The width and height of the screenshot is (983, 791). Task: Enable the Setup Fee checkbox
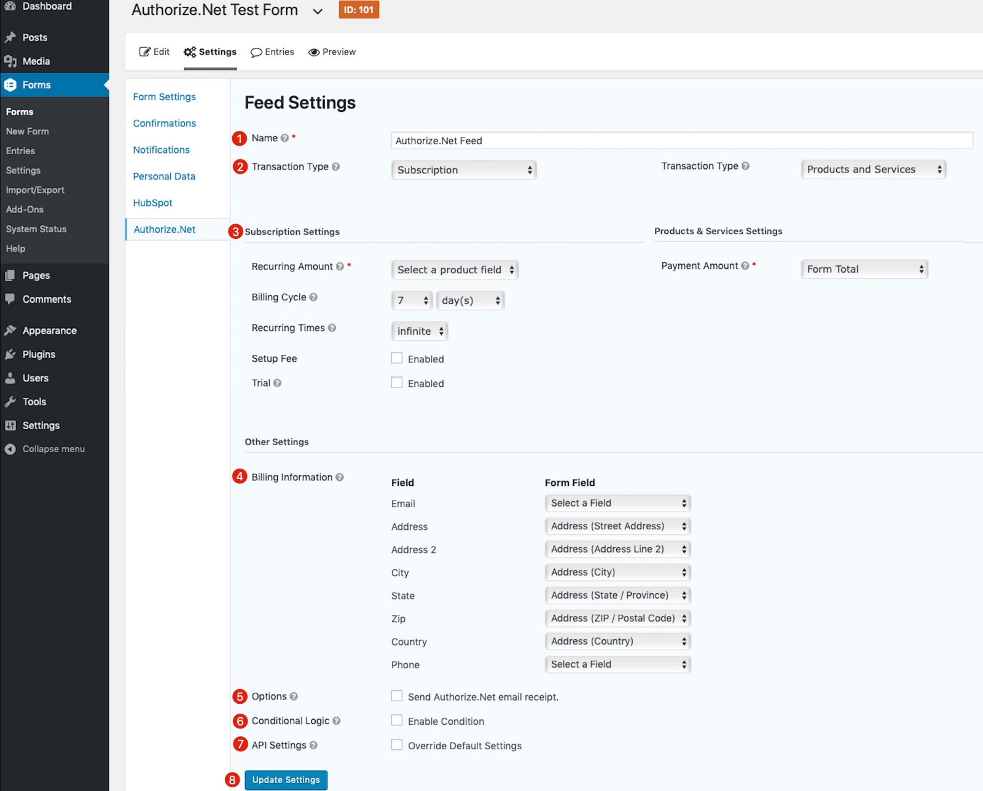click(x=397, y=358)
